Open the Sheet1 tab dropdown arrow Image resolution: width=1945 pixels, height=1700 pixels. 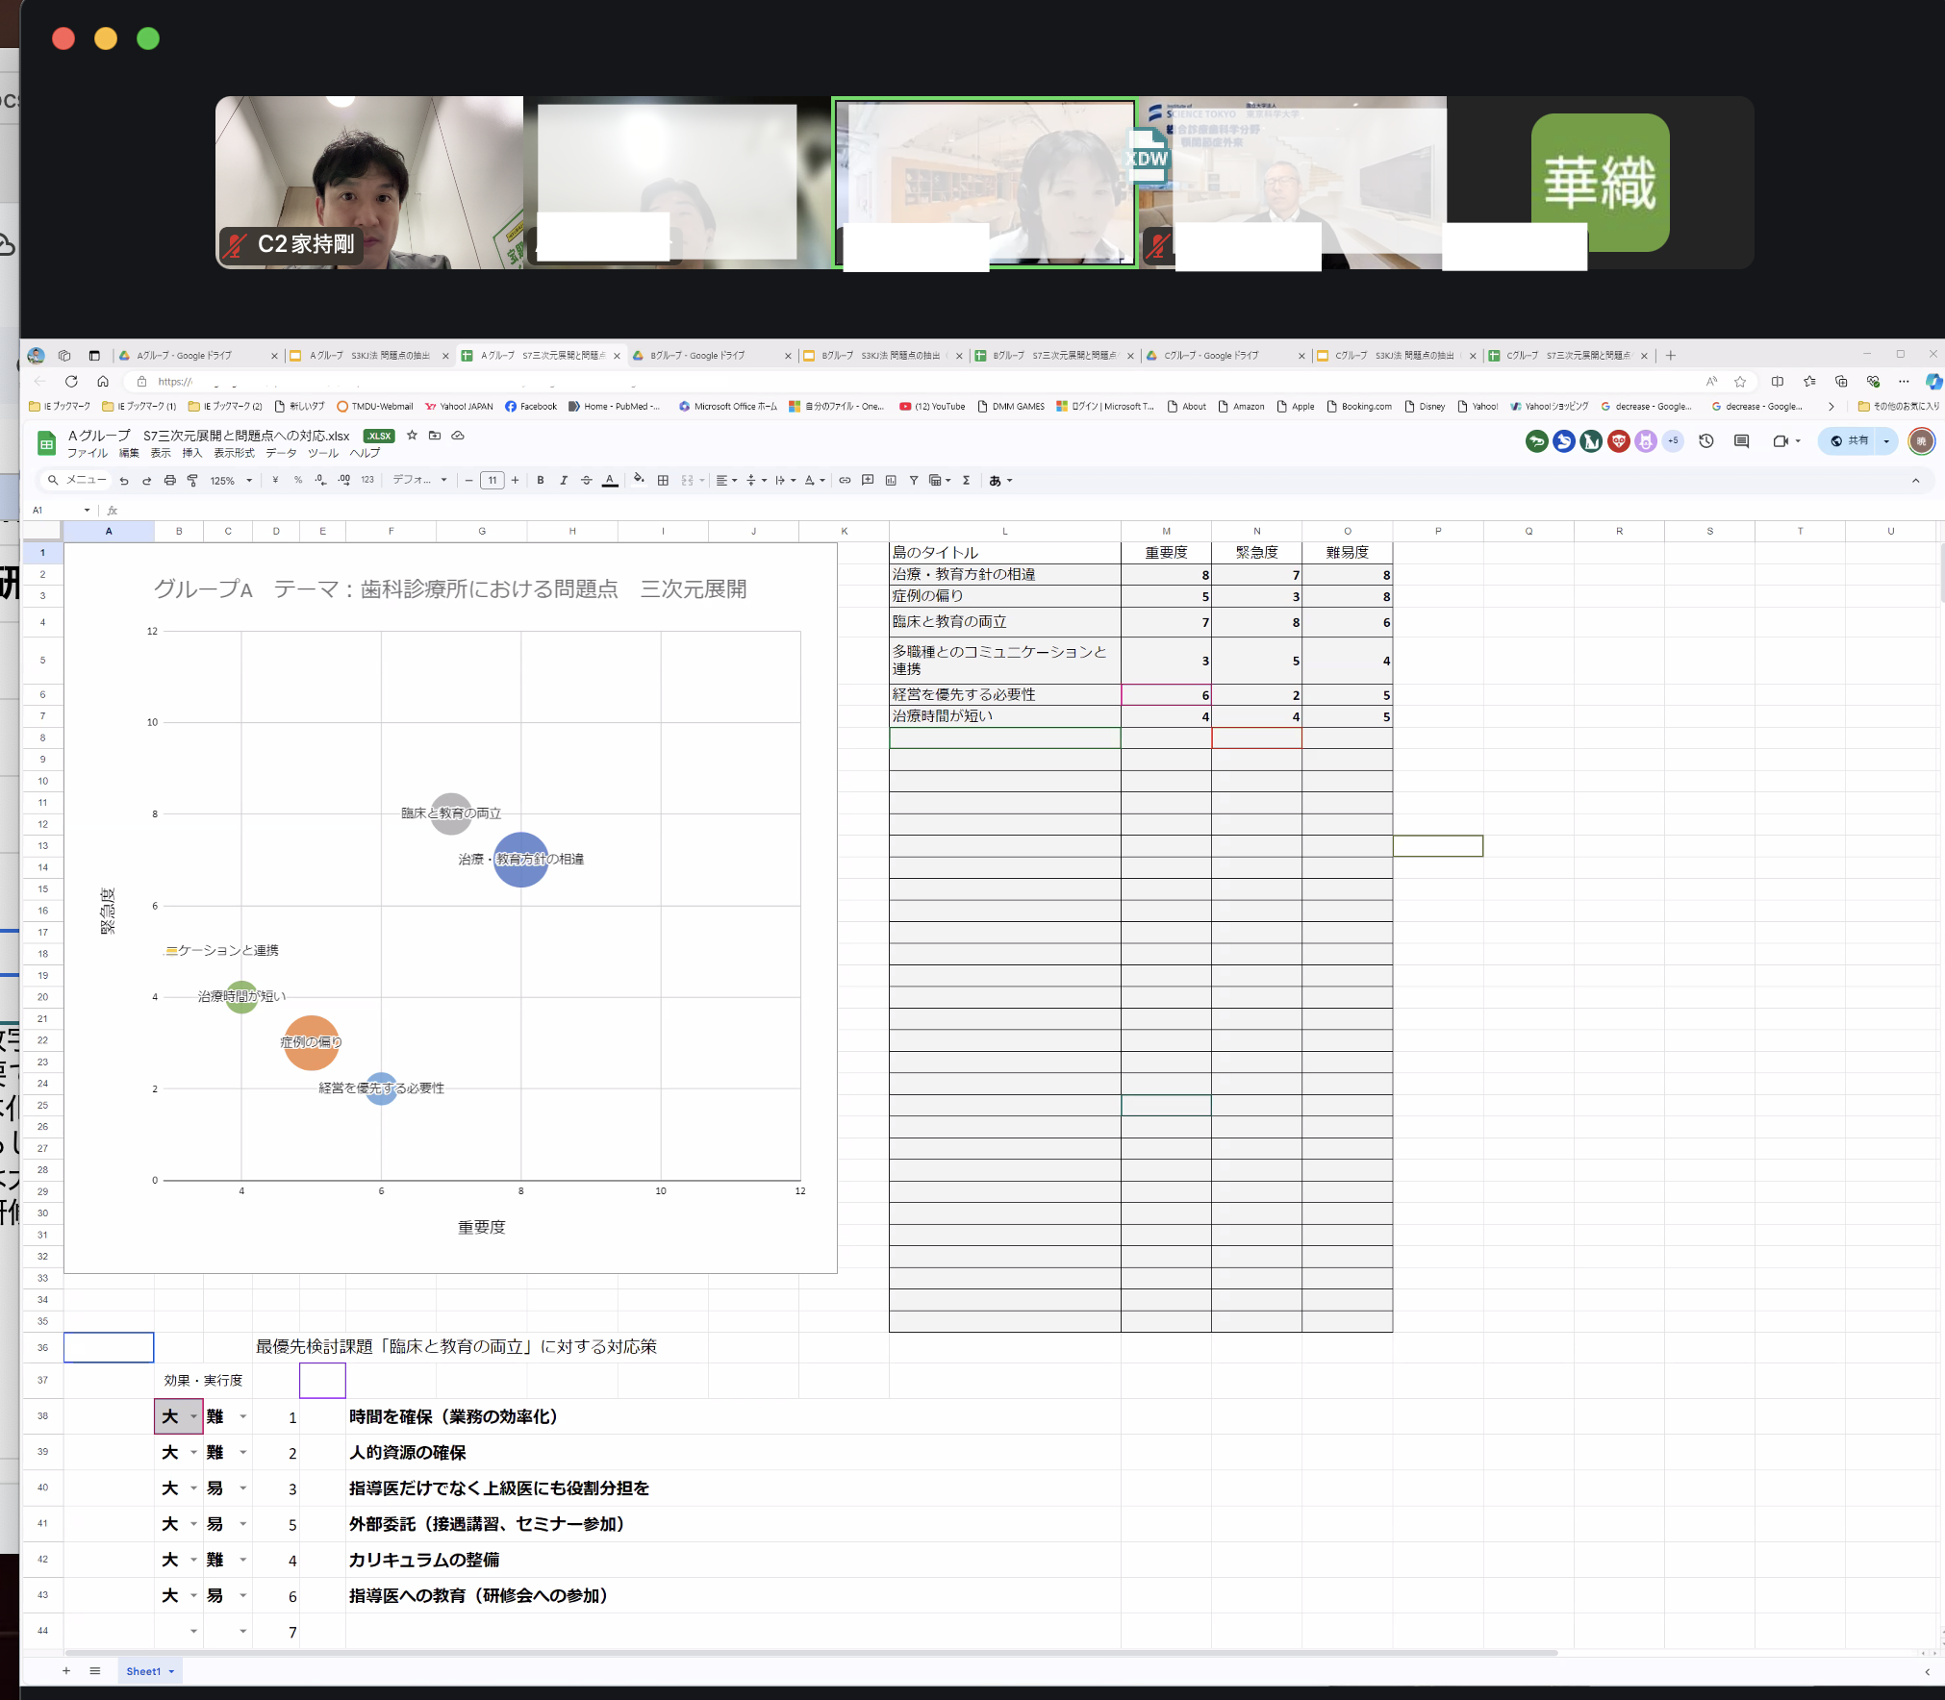pos(172,1672)
